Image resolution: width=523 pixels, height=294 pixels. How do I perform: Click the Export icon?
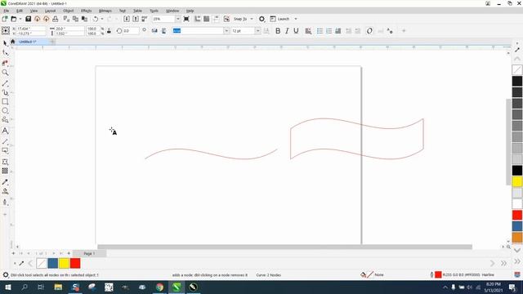click(x=136, y=19)
